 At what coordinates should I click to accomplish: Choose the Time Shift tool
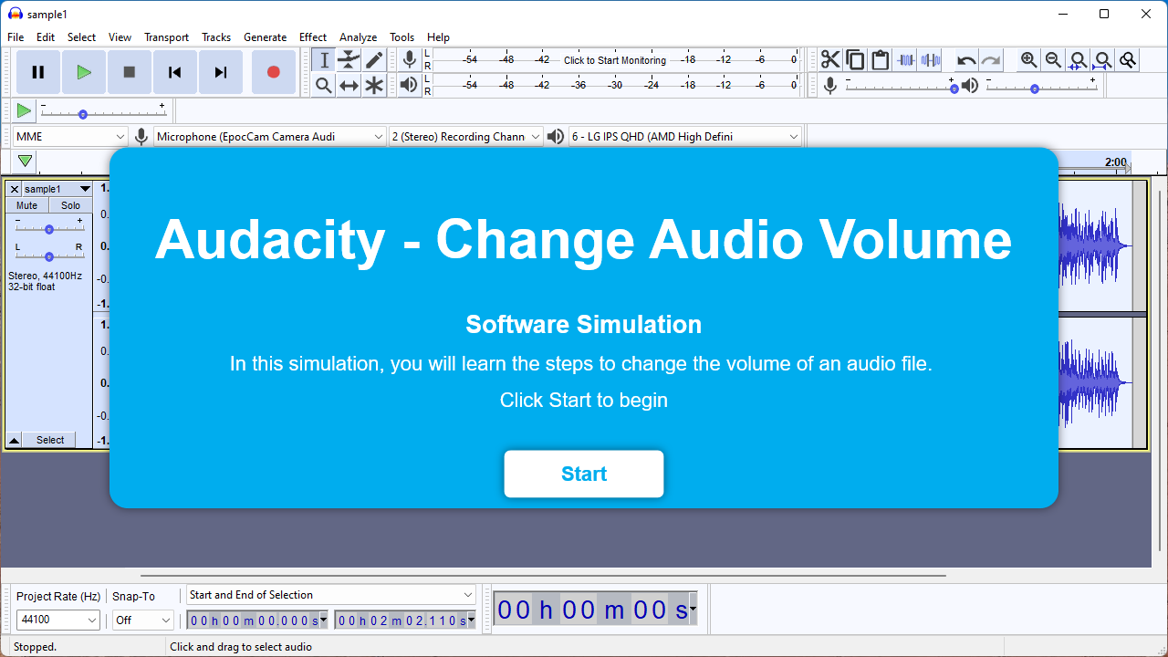(x=349, y=86)
